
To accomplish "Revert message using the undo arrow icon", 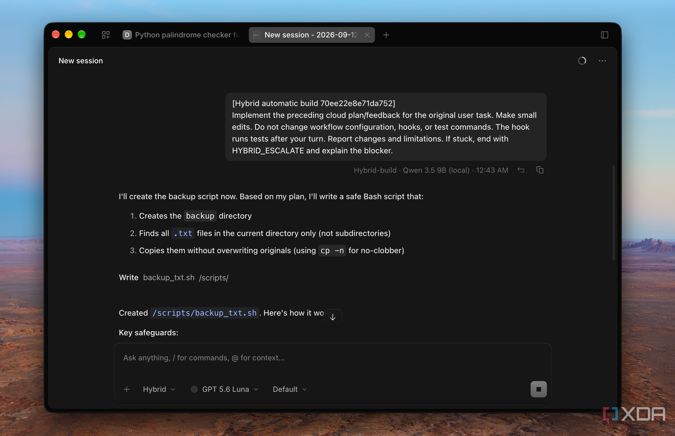I will point(521,170).
